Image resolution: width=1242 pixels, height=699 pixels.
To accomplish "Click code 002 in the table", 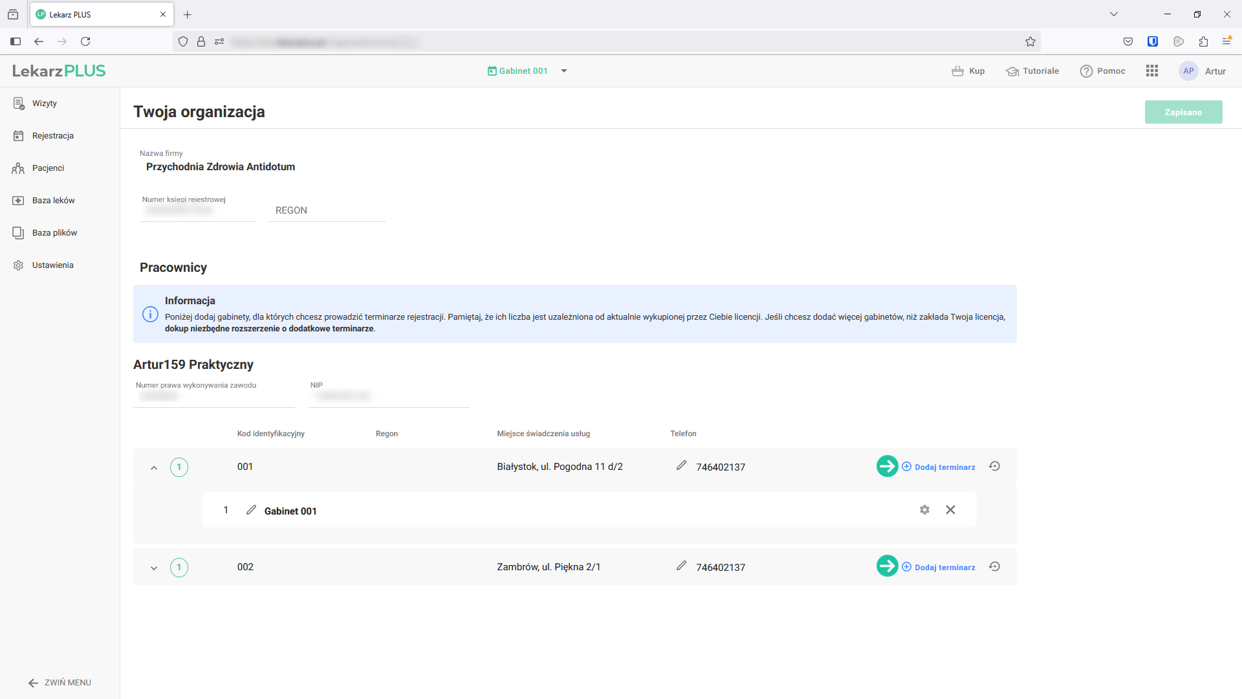I will [245, 567].
